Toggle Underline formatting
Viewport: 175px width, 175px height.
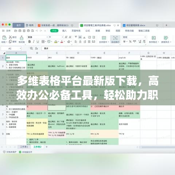[x=38, y=42]
